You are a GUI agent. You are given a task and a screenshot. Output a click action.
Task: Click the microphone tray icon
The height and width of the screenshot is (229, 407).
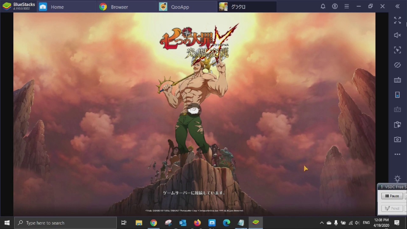point(336,223)
